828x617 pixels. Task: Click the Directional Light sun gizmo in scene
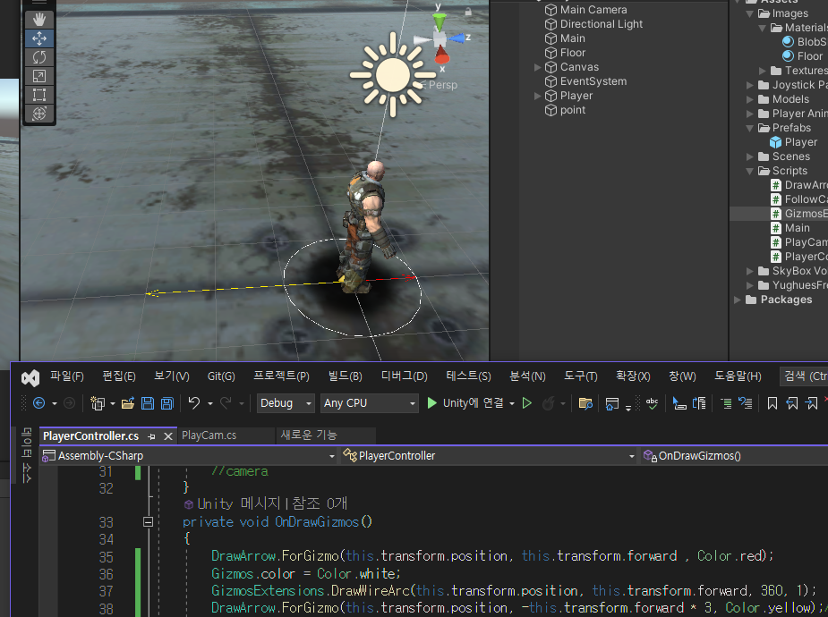392,75
